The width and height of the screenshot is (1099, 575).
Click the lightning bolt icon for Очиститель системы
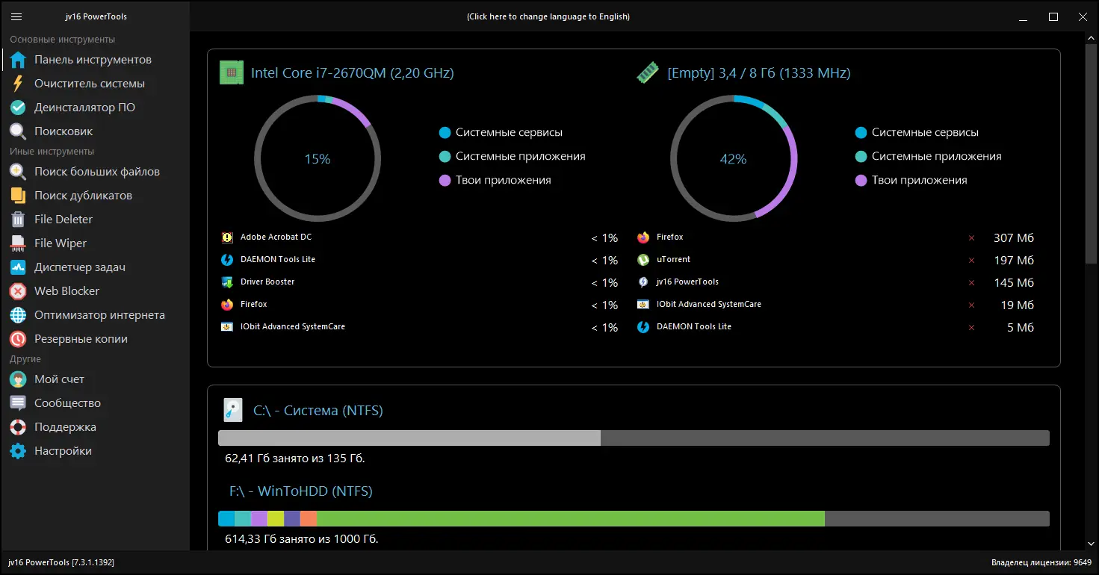point(18,84)
